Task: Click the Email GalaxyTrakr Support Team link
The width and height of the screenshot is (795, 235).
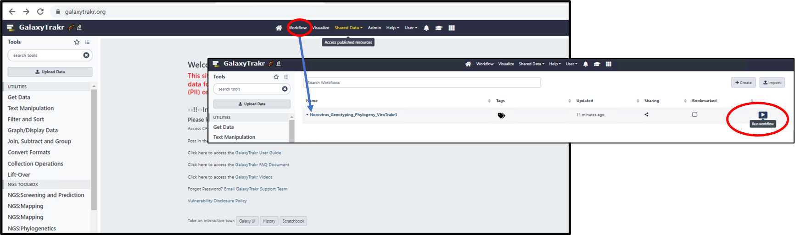Action: pos(256,189)
